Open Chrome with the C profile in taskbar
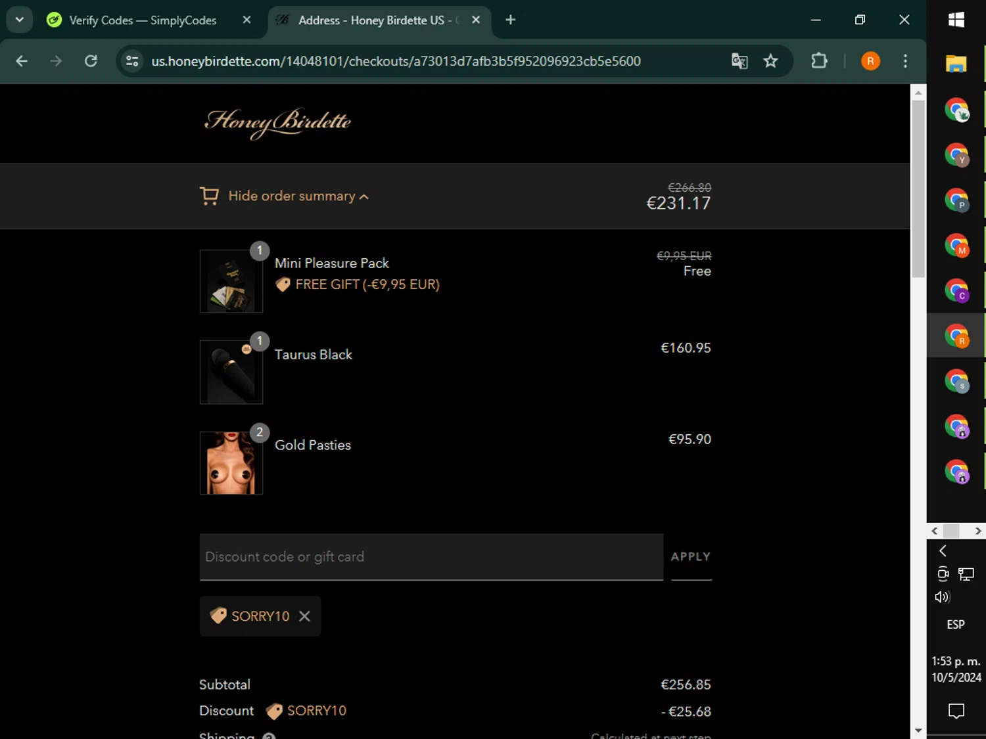 [x=956, y=290]
